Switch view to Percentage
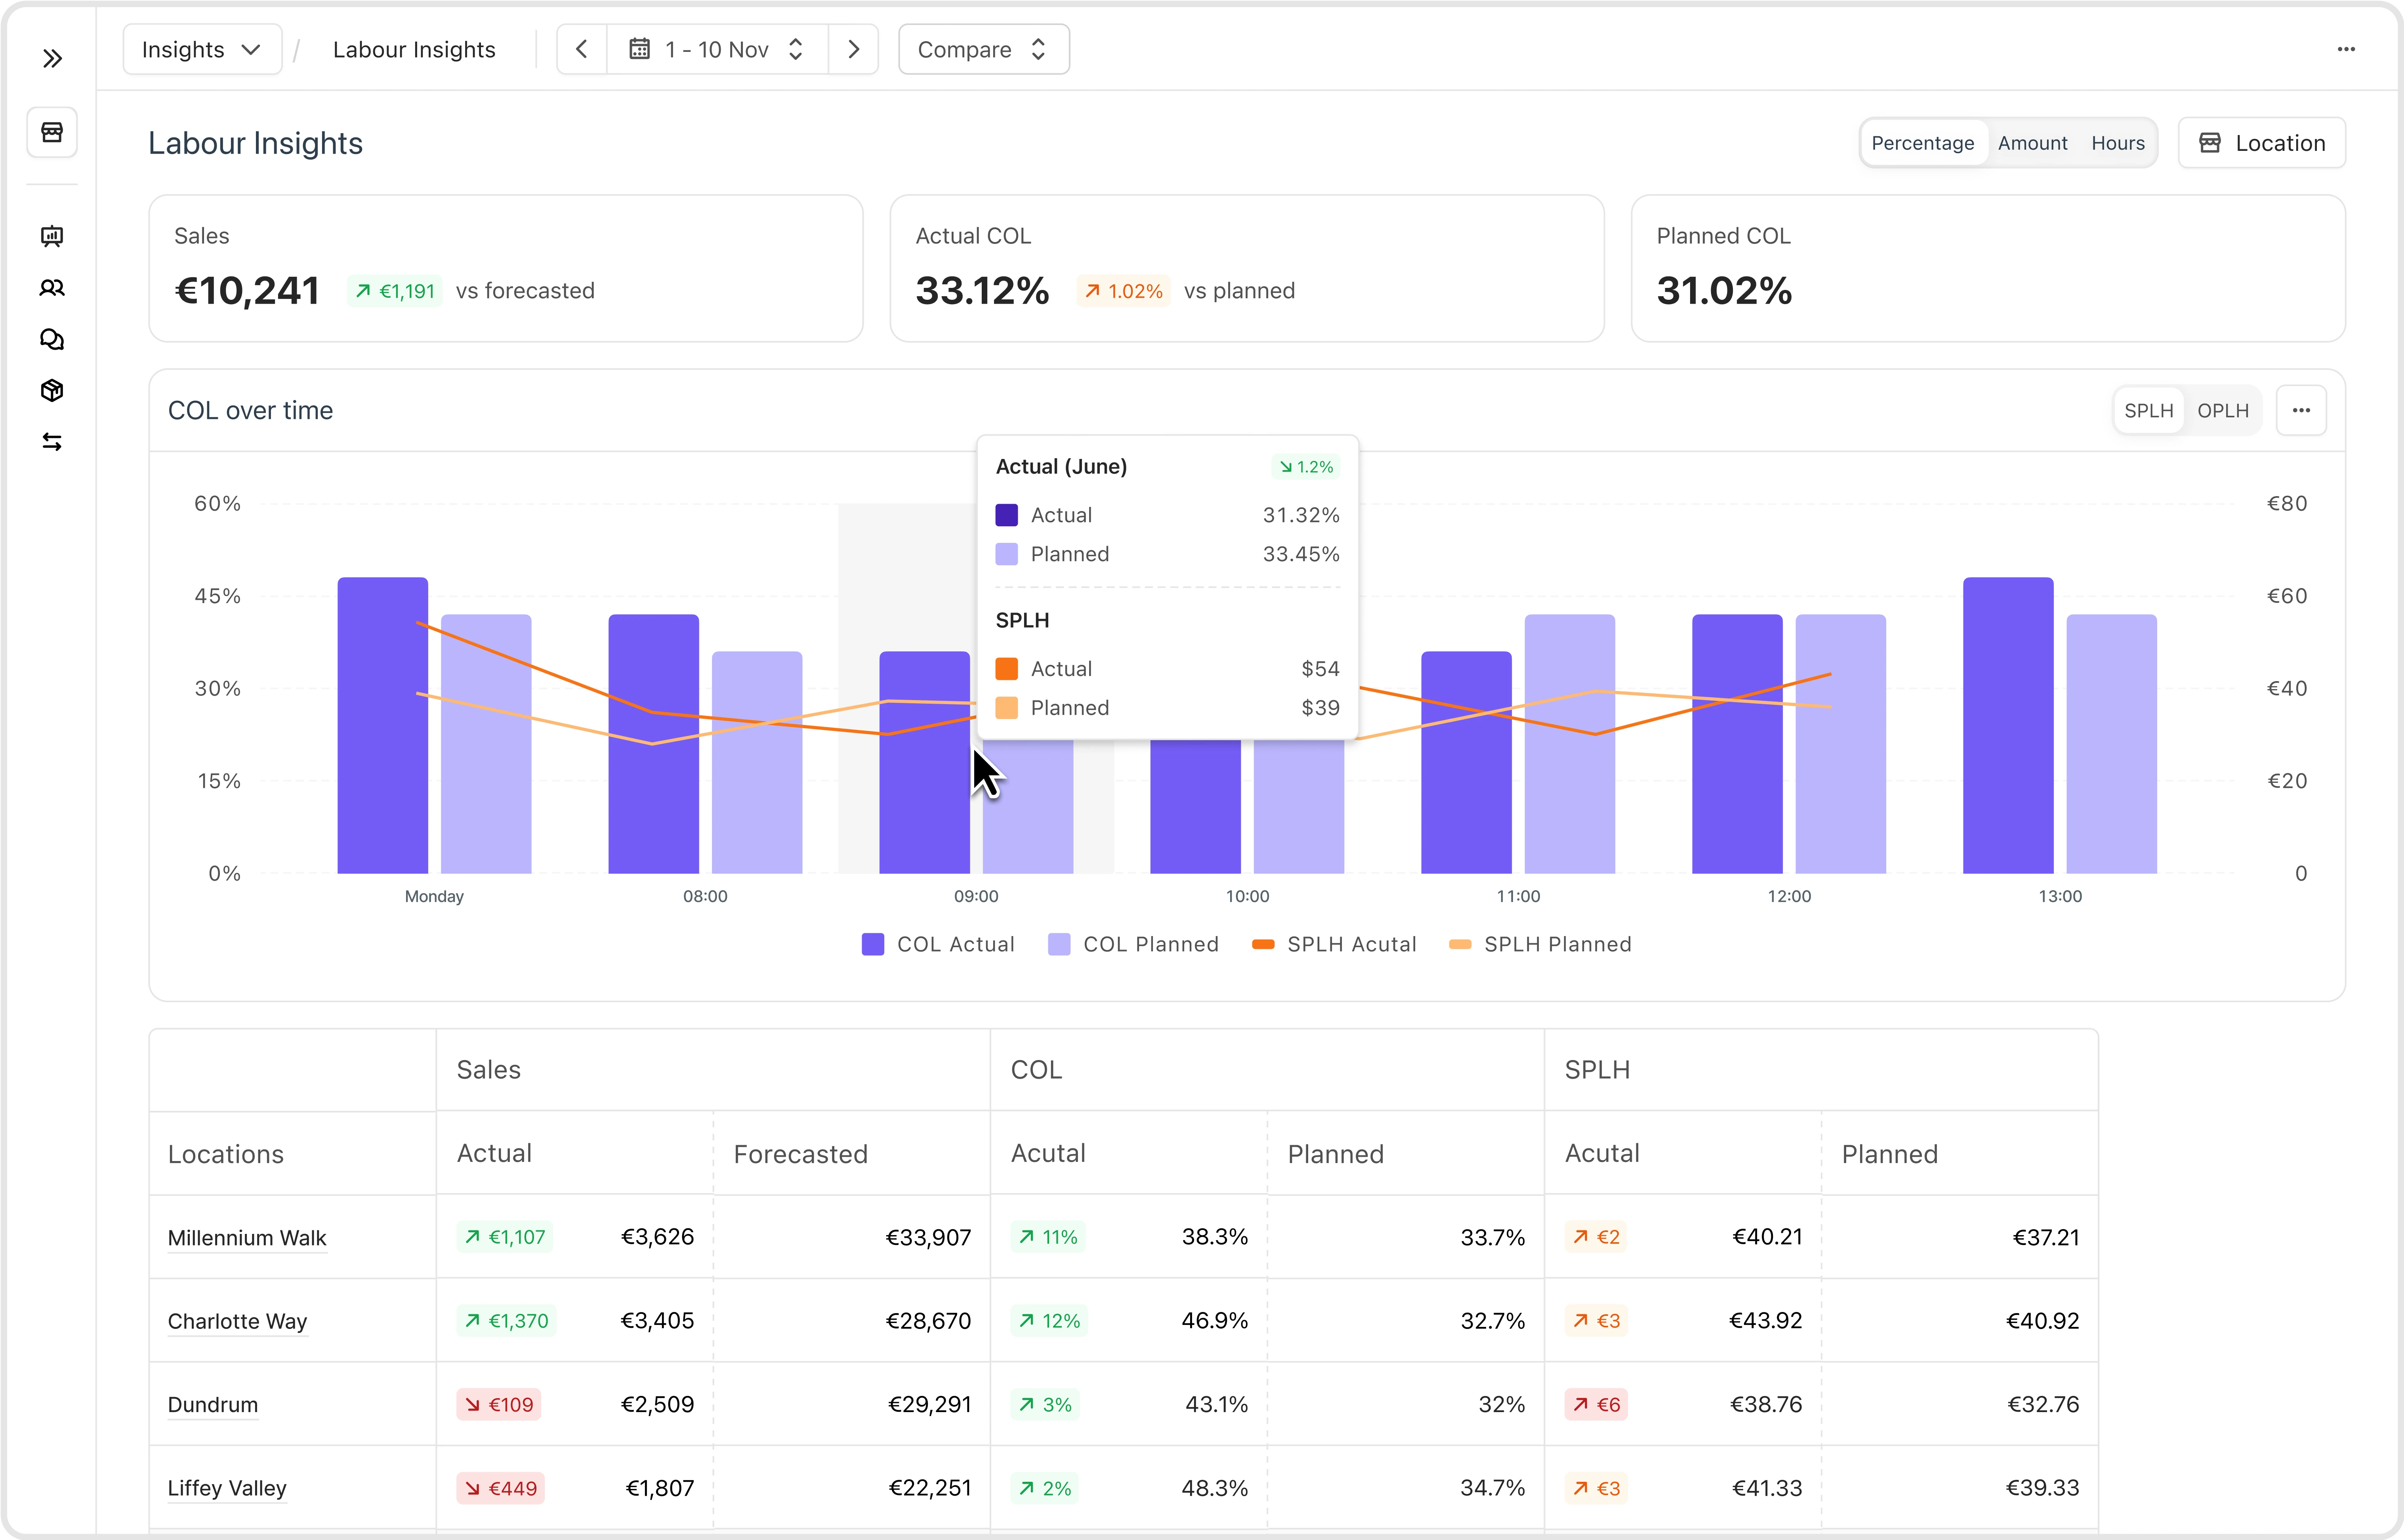Screen dimensions: 2404x1540 click(1923, 143)
